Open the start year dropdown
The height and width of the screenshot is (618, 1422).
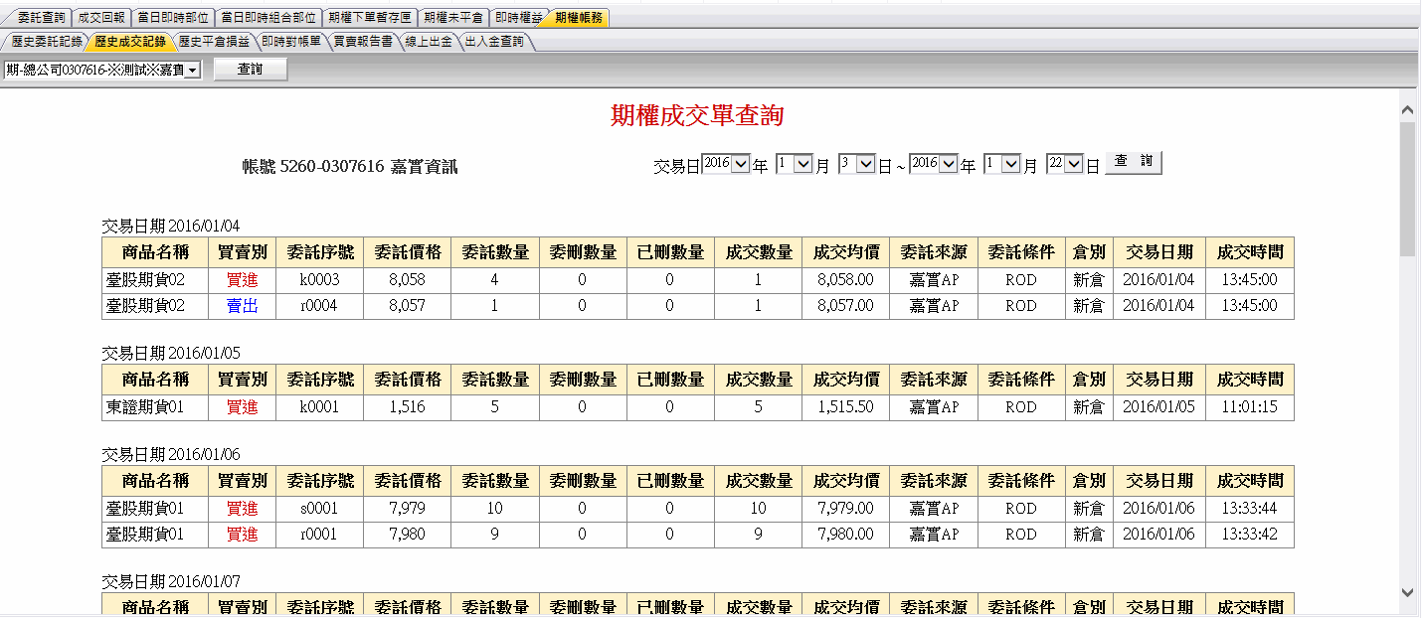tap(739, 165)
